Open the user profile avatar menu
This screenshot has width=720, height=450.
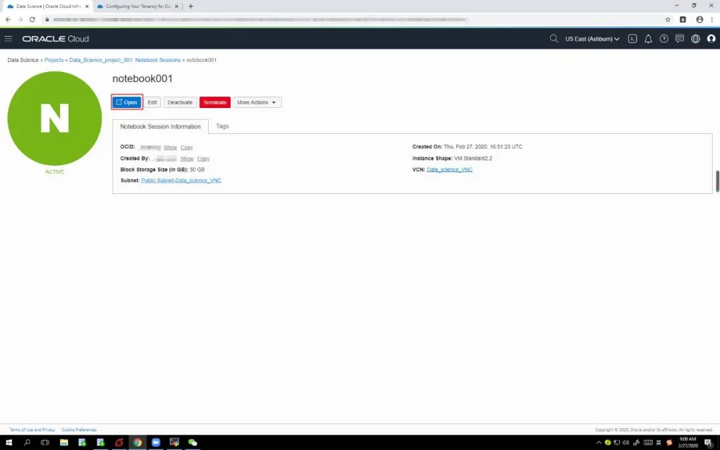(x=711, y=39)
